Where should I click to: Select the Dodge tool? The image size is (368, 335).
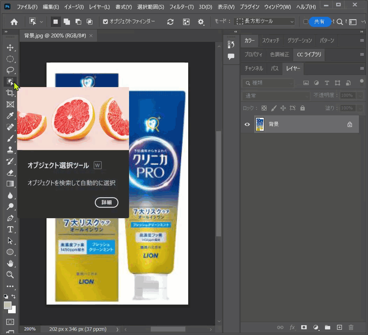(10, 206)
